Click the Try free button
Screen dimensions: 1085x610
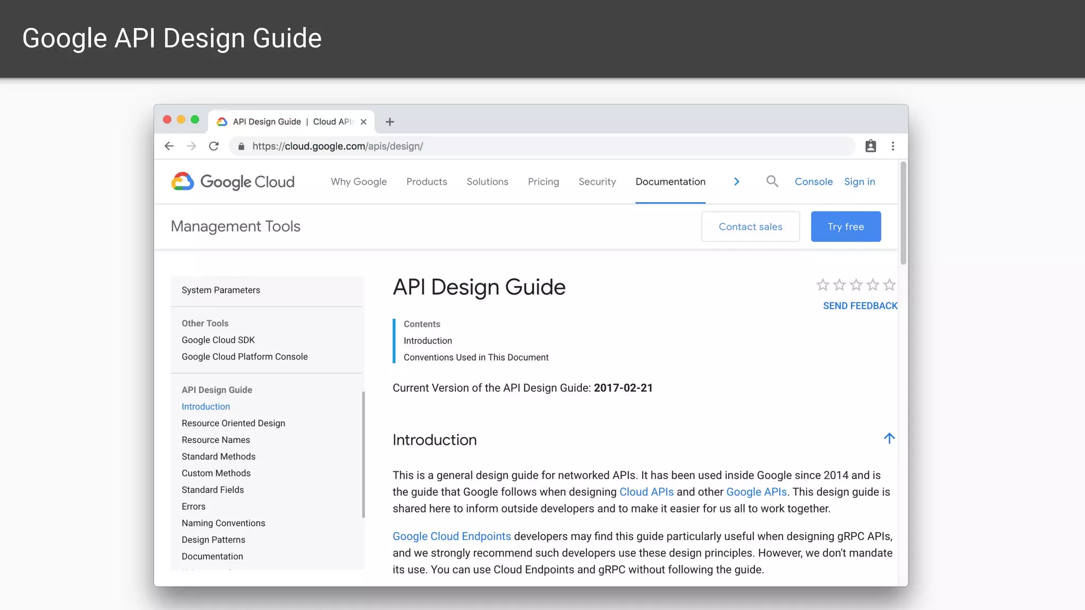pos(846,227)
